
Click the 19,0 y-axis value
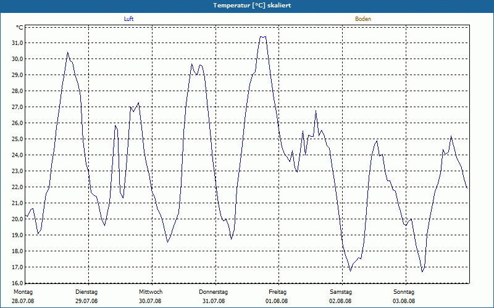point(17,235)
